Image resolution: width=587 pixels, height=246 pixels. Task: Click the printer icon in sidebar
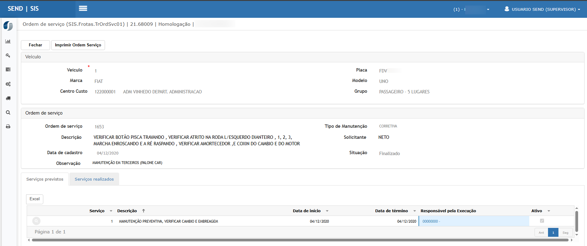pyautogui.click(x=8, y=127)
